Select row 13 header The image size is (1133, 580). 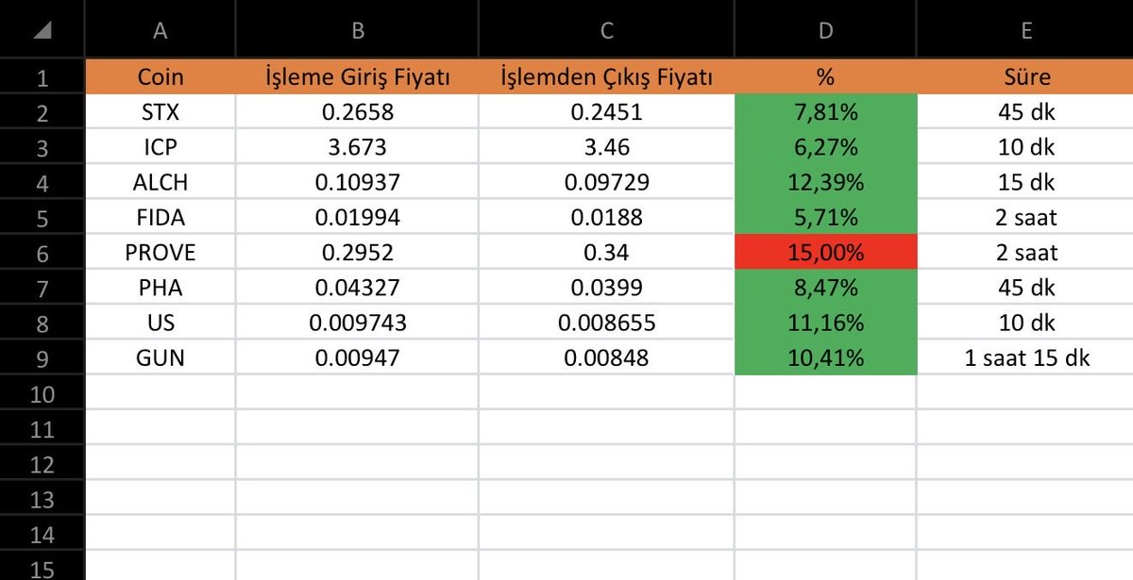coord(42,499)
